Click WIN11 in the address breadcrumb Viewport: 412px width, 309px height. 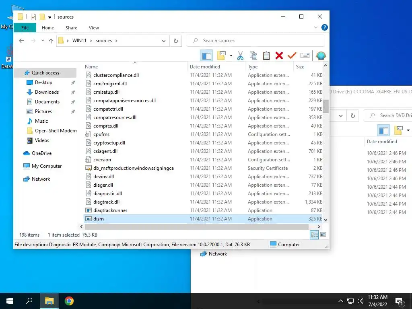79,41
